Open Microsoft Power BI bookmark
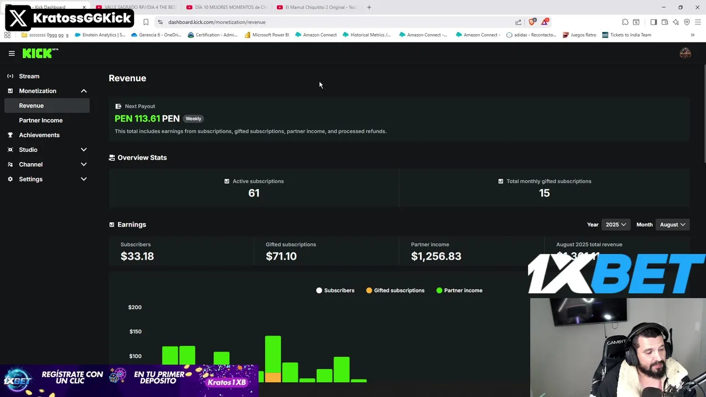 [267, 35]
